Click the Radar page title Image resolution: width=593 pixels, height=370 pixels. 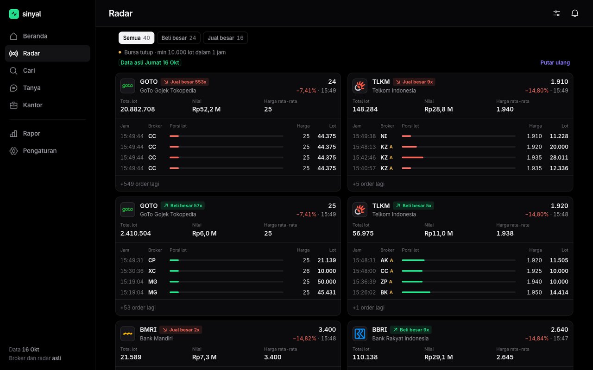point(120,13)
